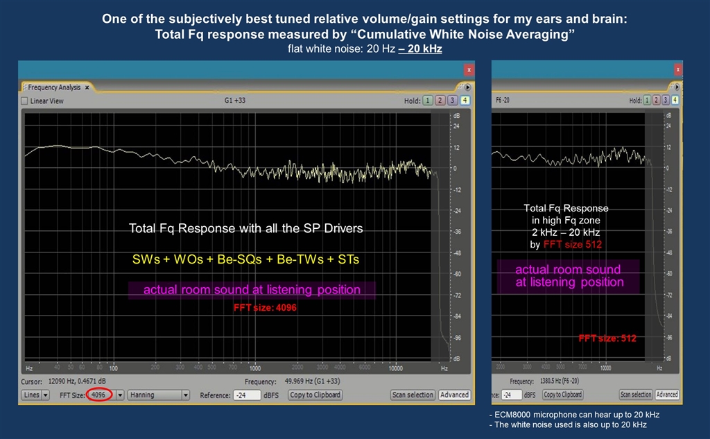Close the Frequency Analysis tab

(87, 87)
